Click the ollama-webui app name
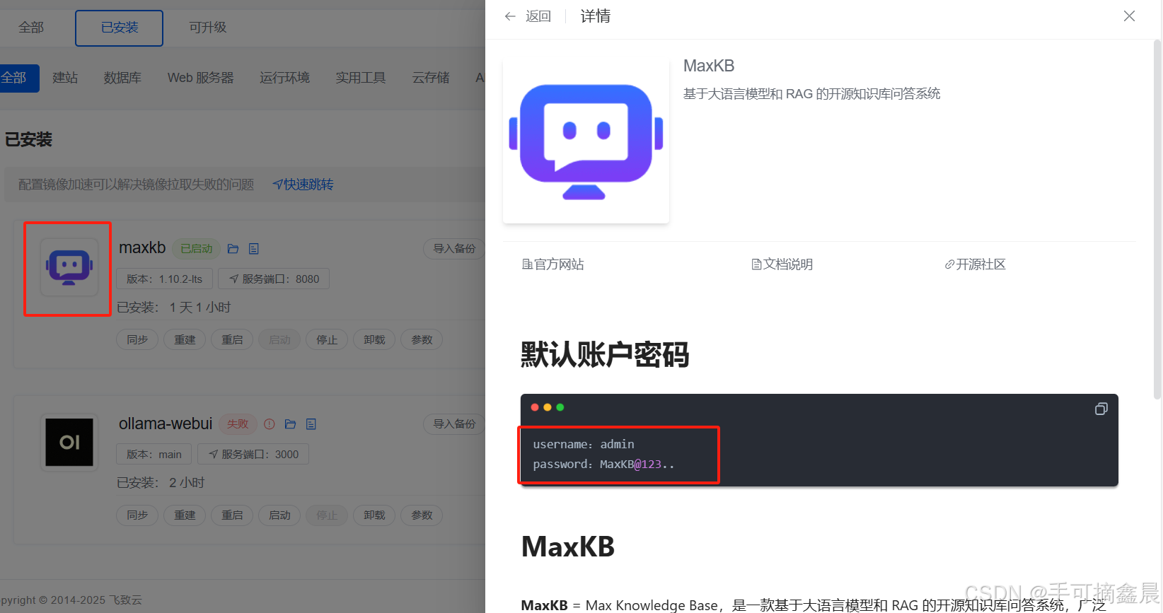This screenshot has width=1163, height=613. (x=166, y=424)
